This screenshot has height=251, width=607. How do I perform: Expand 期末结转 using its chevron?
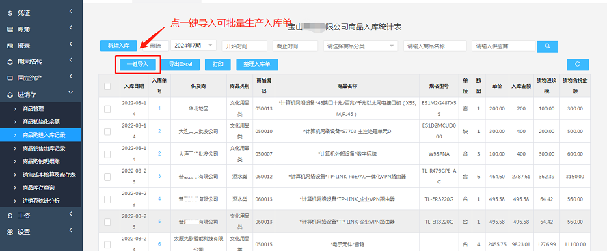pos(71,60)
